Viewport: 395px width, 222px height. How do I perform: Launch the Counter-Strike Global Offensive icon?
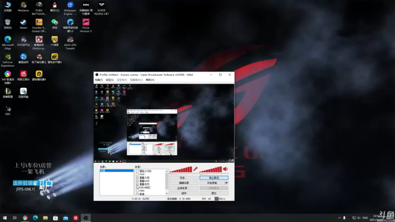pos(39,26)
